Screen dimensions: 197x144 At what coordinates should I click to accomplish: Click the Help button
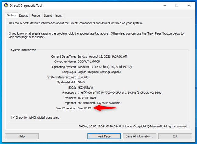(22, 136)
